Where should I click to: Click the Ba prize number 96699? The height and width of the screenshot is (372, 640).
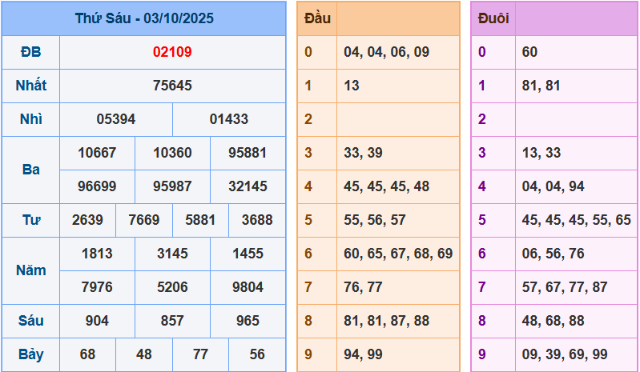(97, 186)
